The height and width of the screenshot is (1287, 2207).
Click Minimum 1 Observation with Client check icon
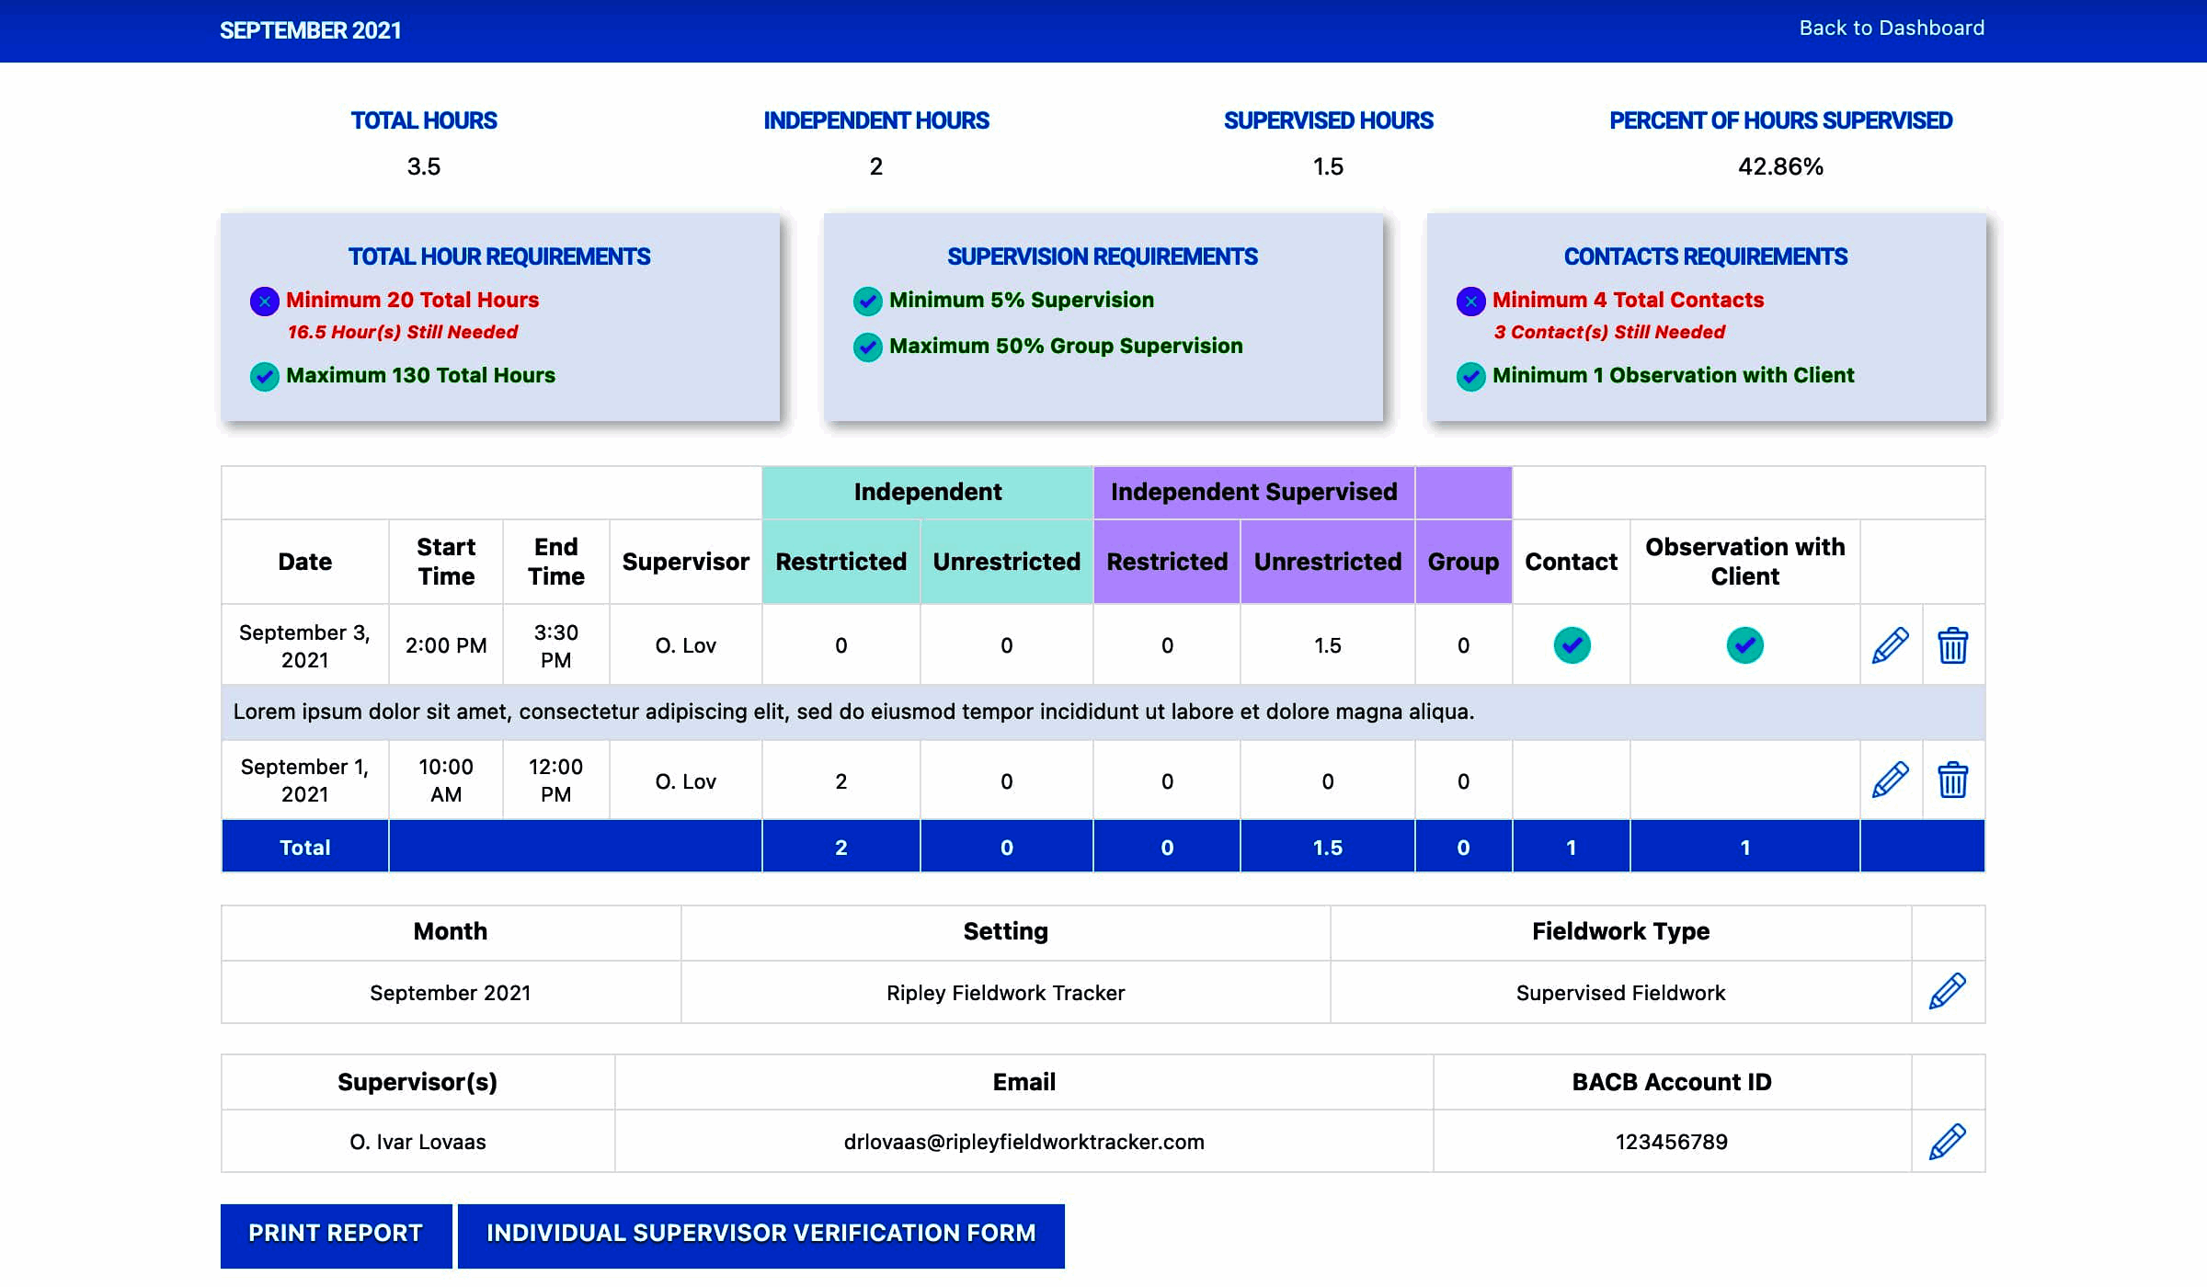point(1470,376)
